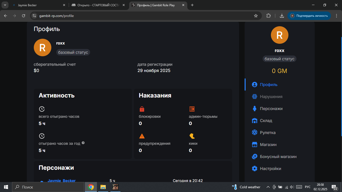Click the page vertical scrollbar
The image size is (342, 192).
(x=341, y=87)
